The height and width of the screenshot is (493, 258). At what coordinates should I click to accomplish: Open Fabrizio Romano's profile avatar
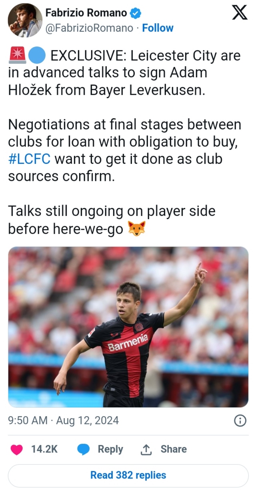tap(25, 20)
